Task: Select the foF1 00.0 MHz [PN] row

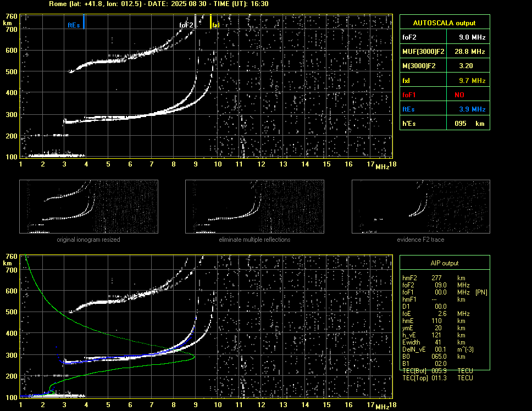Action: pyautogui.click(x=445, y=292)
